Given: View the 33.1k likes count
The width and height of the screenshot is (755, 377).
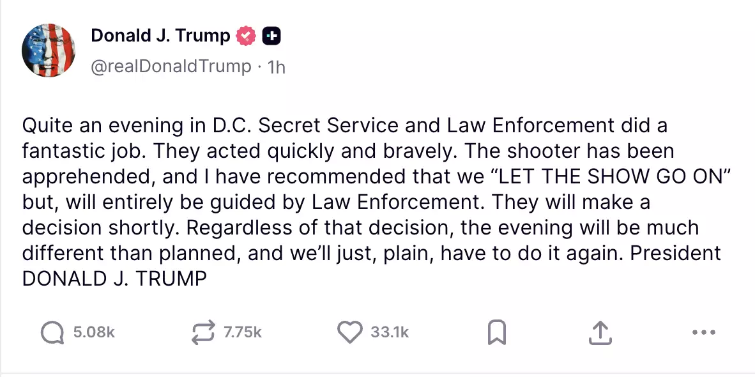Looking at the screenshot, I should [389, 332].
